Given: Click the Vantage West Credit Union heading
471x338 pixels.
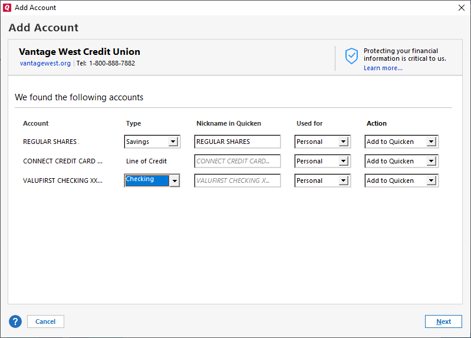Looking at the screenshot, I should (80, 52).
